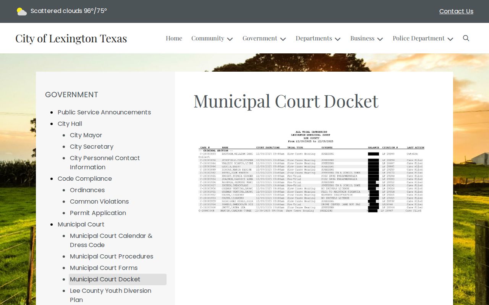Viewport: 489px width, 305px height.
Task: Open the Permit Application page
Action: (x=98, y=213)
